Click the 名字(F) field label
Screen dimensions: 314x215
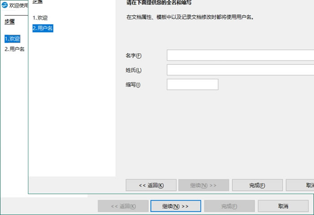click(133, 56)
